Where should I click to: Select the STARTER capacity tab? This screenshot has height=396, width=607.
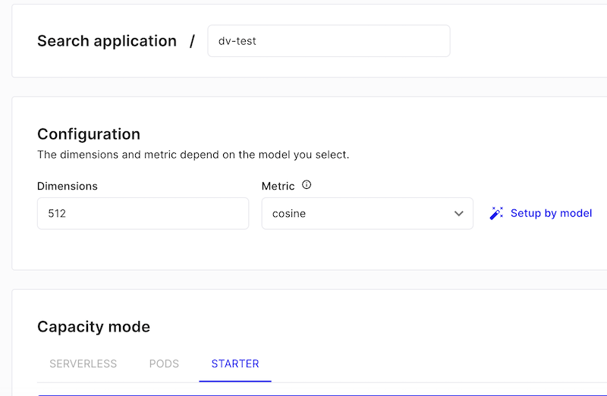(x=235, y=363)
